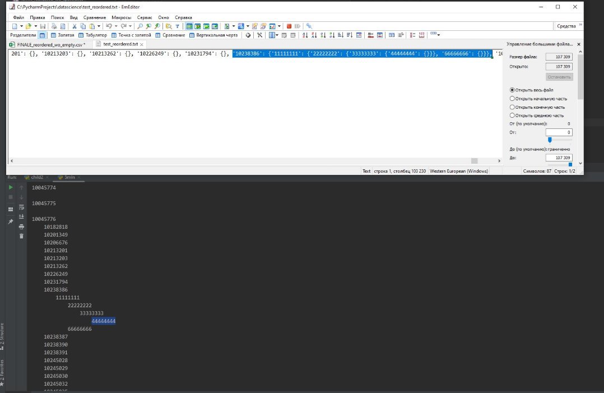Select 'Открыть весь файл' radio option
This screenshot has height=393, width=604.
(x=512, y=90)
